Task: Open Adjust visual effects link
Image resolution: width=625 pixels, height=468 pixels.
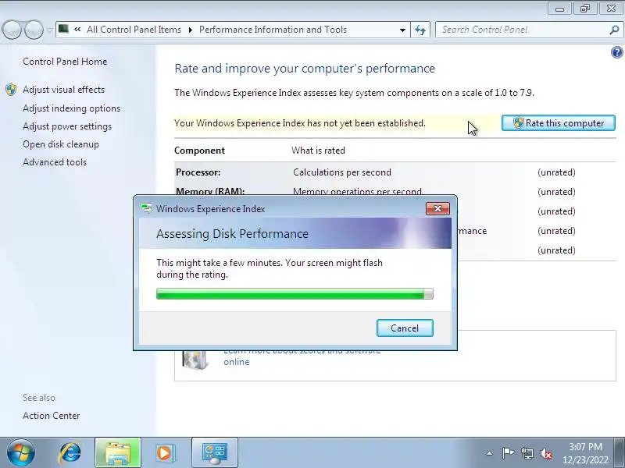Action: [x=64, y=90]
